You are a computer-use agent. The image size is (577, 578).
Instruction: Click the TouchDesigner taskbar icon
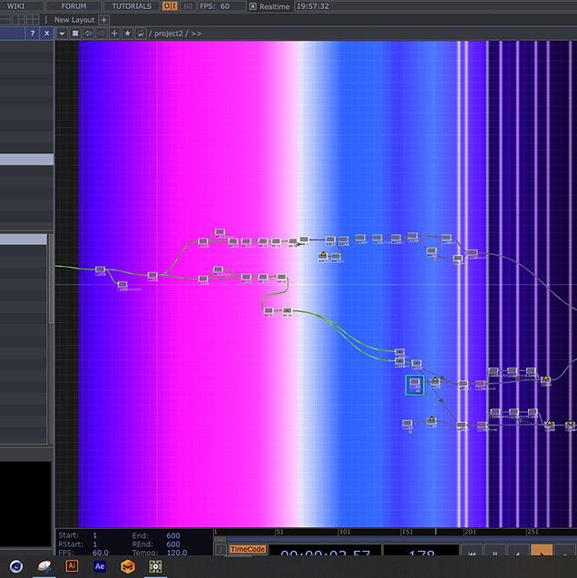155,566
